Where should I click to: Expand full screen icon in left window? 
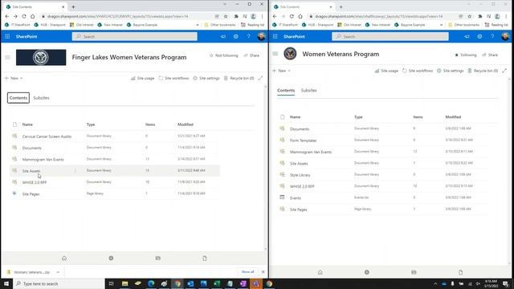tap(260, 78)
